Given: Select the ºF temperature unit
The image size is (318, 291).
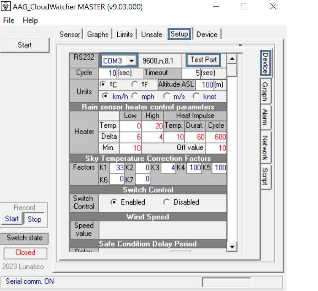Looking at the screenshot, I should click(134, 84).
